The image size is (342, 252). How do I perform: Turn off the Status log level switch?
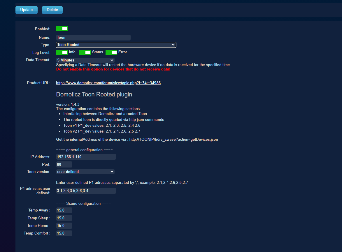(x=85, y=52)
